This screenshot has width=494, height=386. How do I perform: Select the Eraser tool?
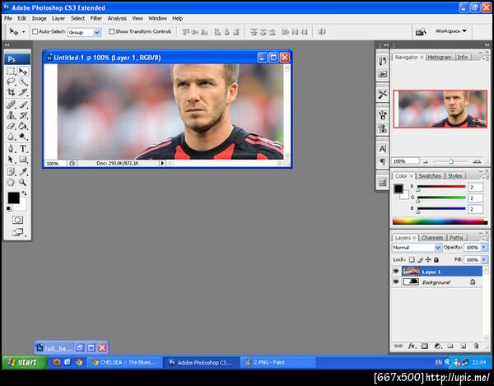11,126
